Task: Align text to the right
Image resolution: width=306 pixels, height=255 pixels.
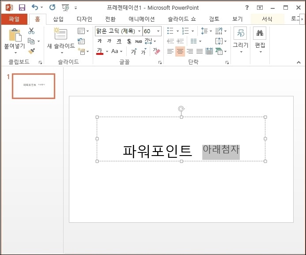Action: click(190, 51)
